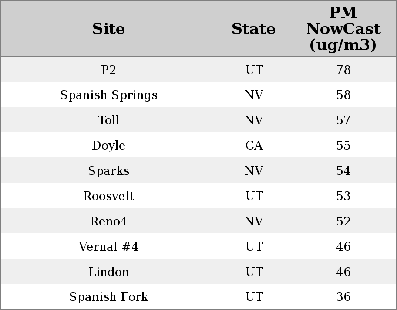Select the PM value 36 cell
Viewport: 397px width, 310px height.
(x=343, y=297)
